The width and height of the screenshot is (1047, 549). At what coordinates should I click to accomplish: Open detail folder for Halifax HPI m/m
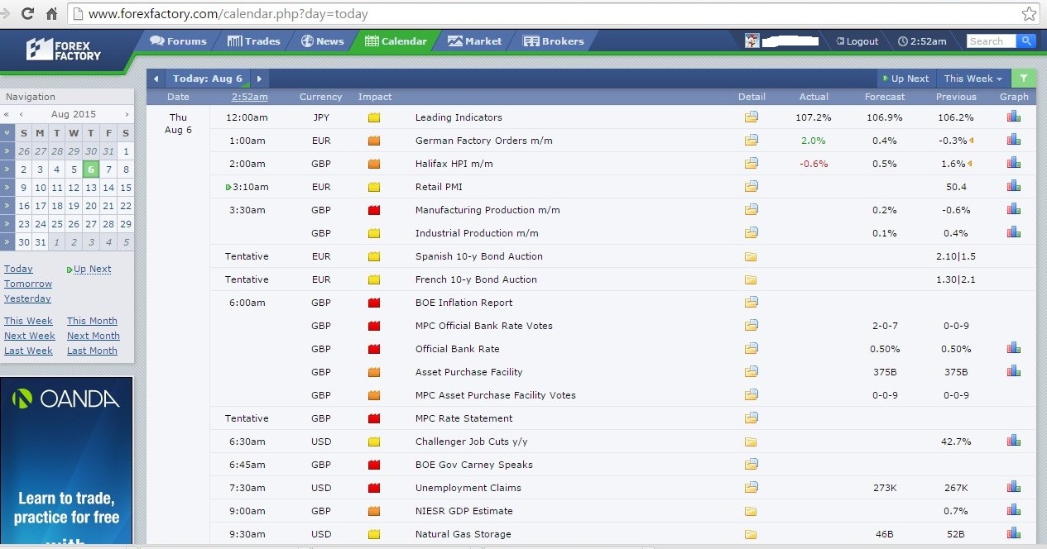click(x=751, y=164)
